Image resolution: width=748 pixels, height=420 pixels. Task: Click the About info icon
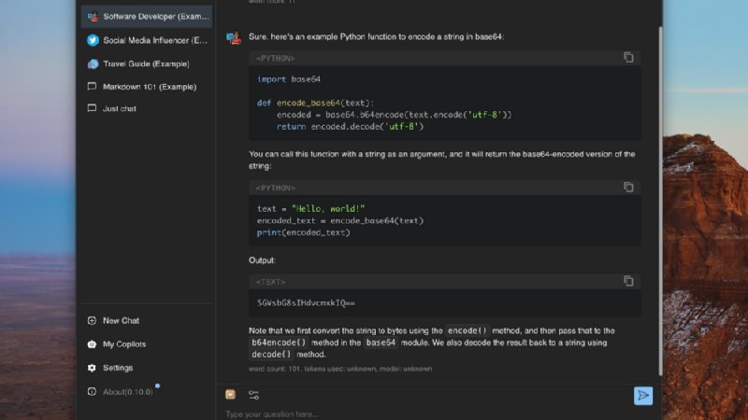point(92,391)
